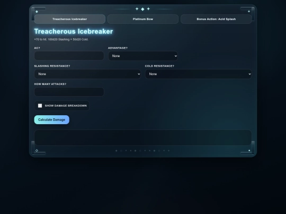Expand the Slashing Resistance dropdown
This screenshot has width=286, height=214.
(87, 74)
